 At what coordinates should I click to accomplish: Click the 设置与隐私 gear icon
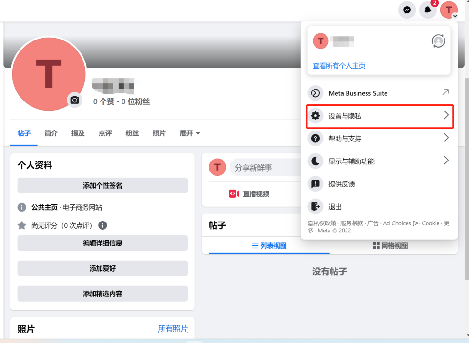(316, 115)
